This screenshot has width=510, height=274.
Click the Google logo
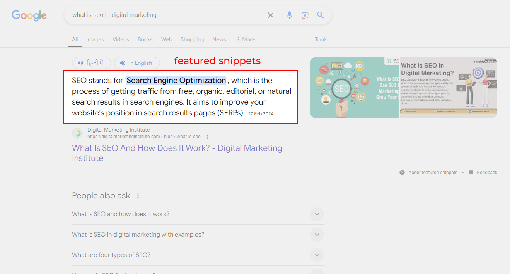point(29,15)
